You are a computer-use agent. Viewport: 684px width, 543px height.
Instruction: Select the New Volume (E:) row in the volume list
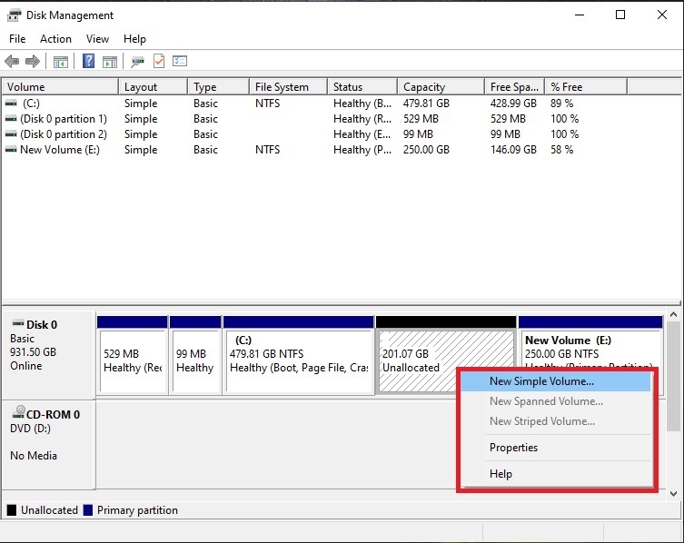(59, 150)
